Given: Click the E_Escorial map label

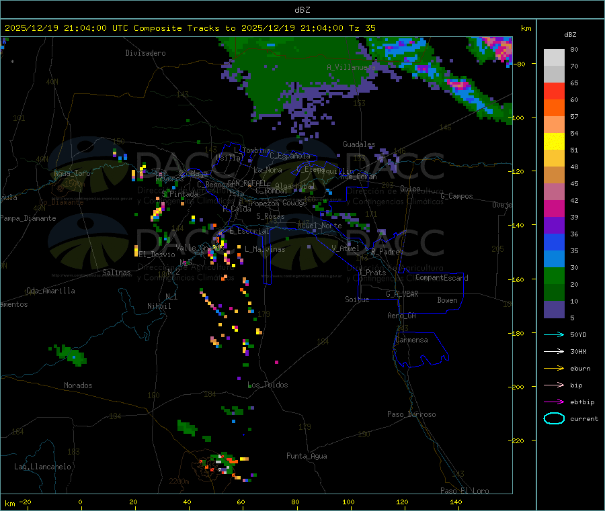Looking at the screenshot, I should click(x=249, y=231).
